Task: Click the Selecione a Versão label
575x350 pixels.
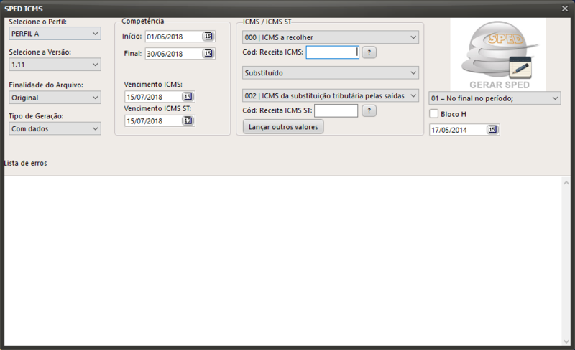Action: [40, 52]
